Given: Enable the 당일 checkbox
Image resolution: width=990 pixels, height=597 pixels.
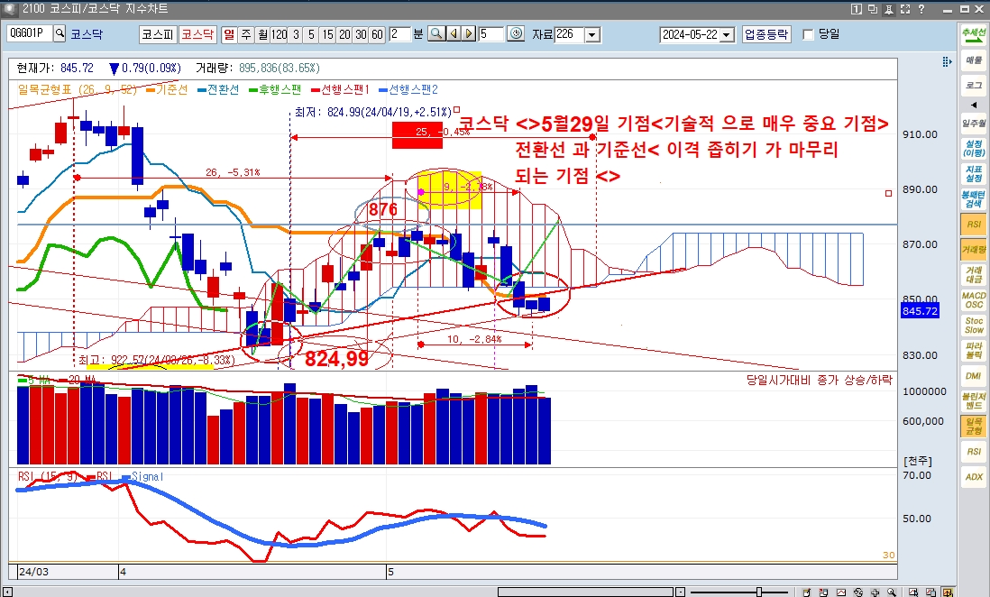Looking at the screenshot, I should pos(808,34).
